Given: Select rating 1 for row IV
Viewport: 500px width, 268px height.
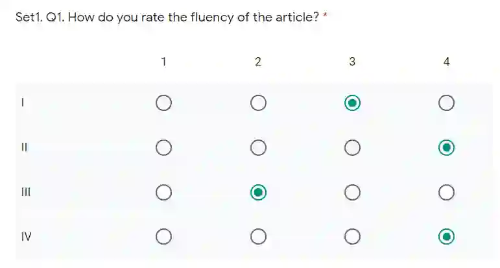Looking at the screenshot, I should [x=164, y=237].
